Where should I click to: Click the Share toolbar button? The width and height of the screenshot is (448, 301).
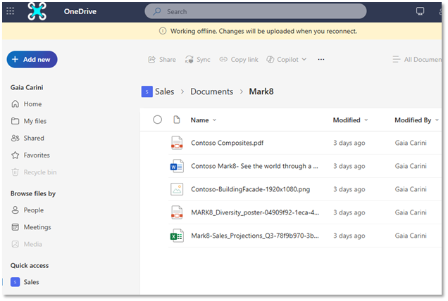162,59
